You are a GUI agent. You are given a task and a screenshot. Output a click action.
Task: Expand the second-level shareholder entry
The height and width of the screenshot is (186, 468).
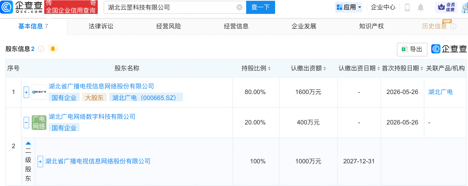pos(40,162)
